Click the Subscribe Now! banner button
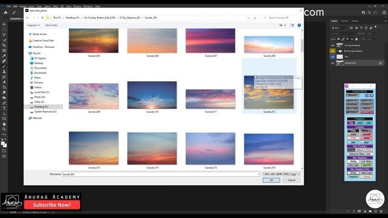This screenshot has height=218, width=388. click(52, 205)
